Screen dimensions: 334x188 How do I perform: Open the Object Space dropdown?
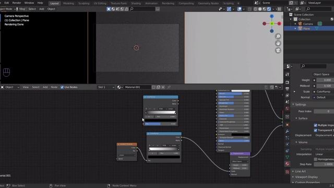point(323,74)
